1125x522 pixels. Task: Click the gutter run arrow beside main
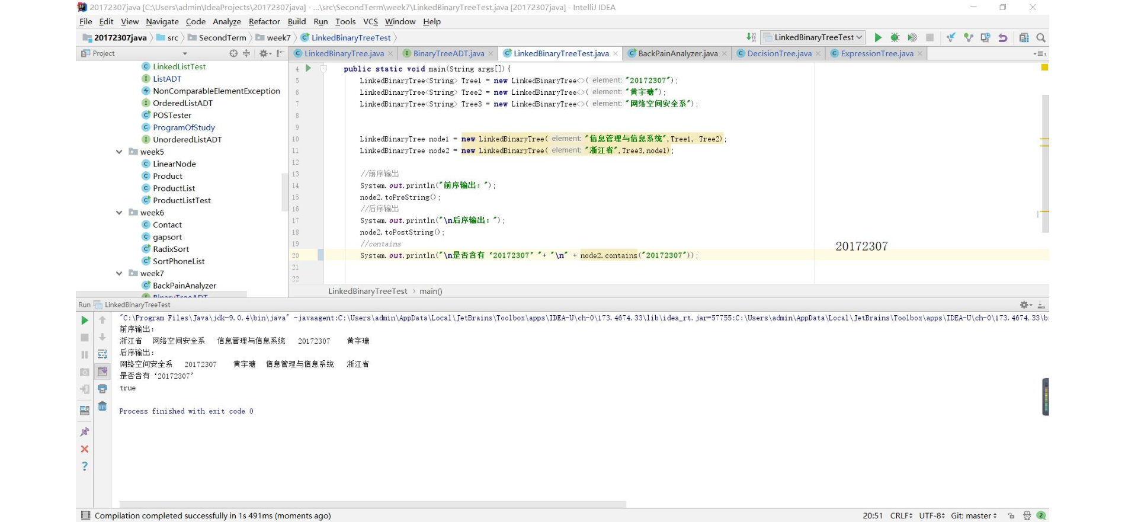(308, 68)
